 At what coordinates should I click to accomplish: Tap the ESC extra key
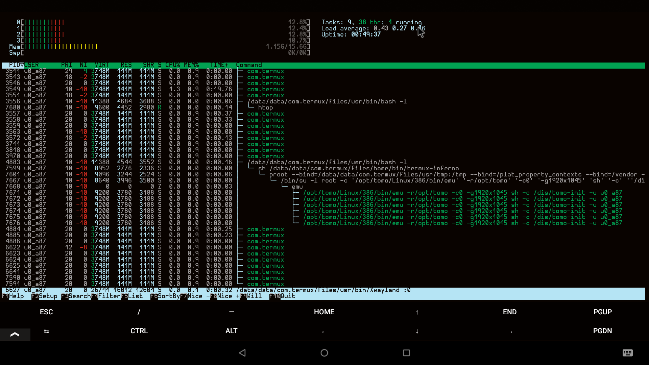[46, 312]
